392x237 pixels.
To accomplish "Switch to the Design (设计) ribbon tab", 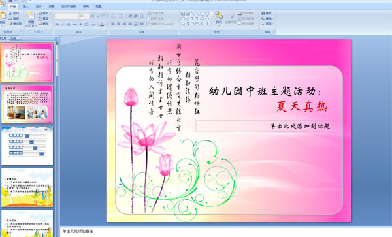I will [x=39, y=7].
